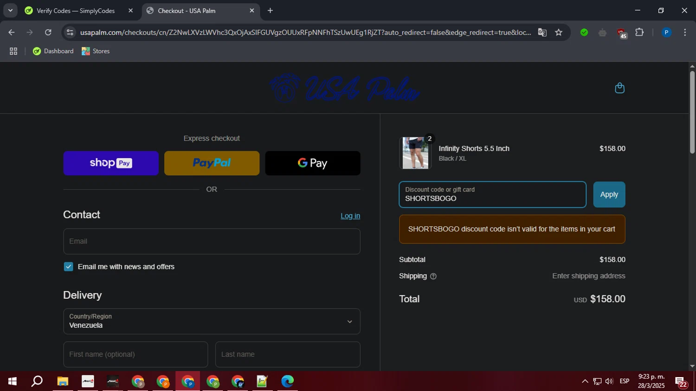Image resolution: width=696 pixels, height=391 pixels.
Task: Choose PayPal express checkout
Action: pyautogui.click(x=212, y=163)
